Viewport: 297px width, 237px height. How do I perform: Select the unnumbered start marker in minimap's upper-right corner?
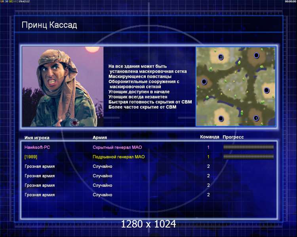pos(257,56)
